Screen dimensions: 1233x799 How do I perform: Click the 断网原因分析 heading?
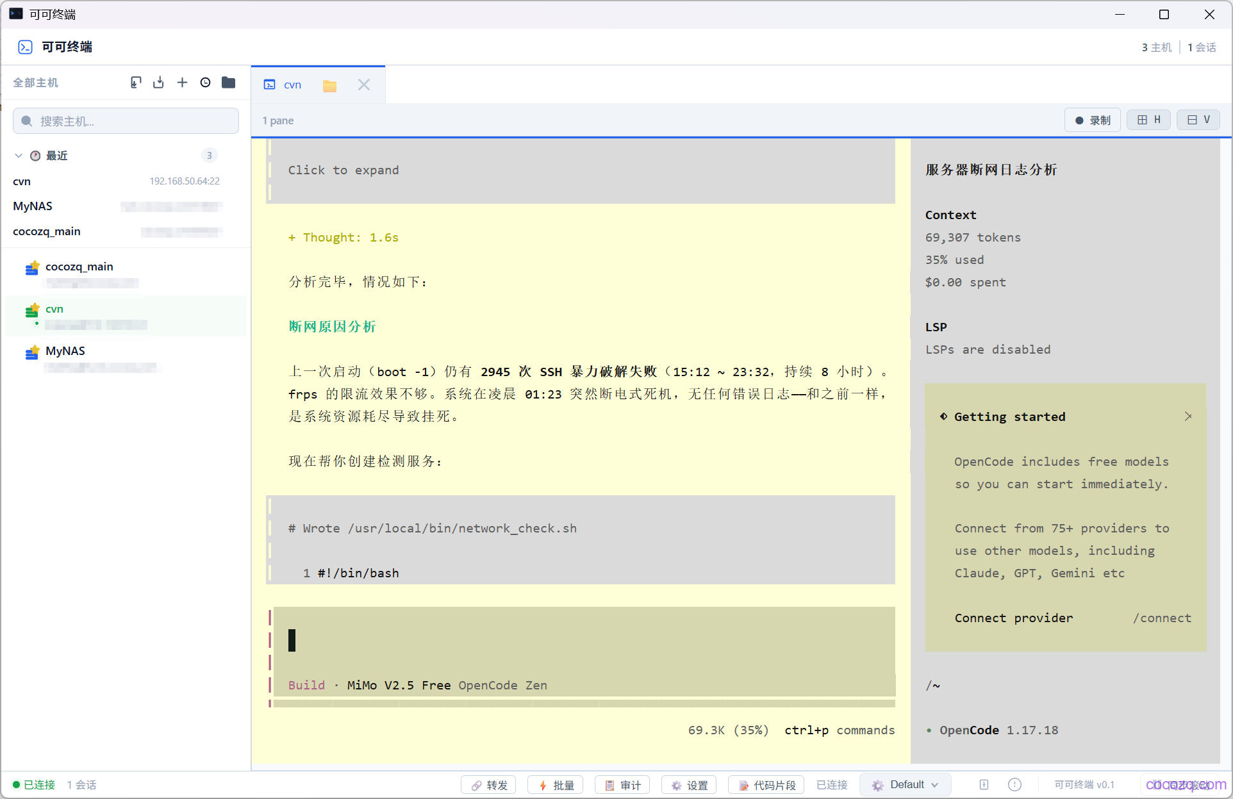coord(332,327)
